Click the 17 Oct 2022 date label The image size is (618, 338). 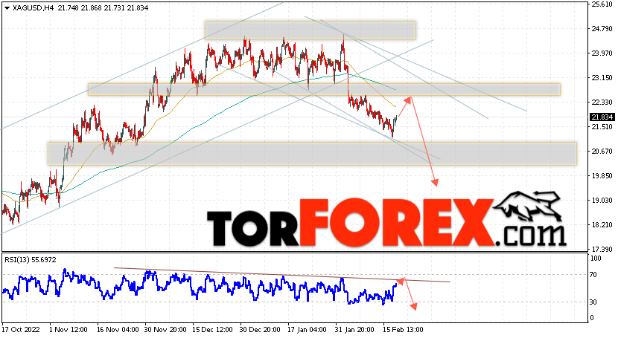pyautogui.click(x=21, y=329)
